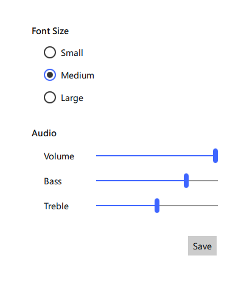Image resolution: width=241 pixels, height=292 pixels.
Task: Select the Large font size radio button
Action: pos(50,97)
